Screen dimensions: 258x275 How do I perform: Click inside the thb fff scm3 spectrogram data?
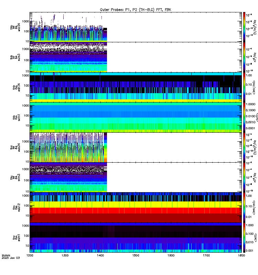pos(68,57)
